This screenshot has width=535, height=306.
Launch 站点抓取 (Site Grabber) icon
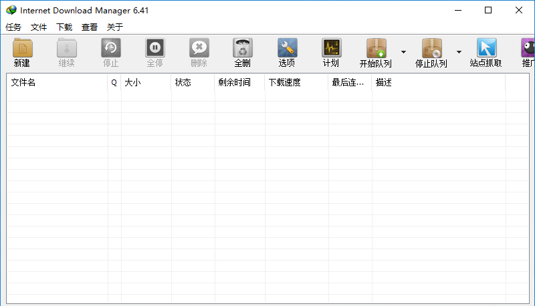486,48
